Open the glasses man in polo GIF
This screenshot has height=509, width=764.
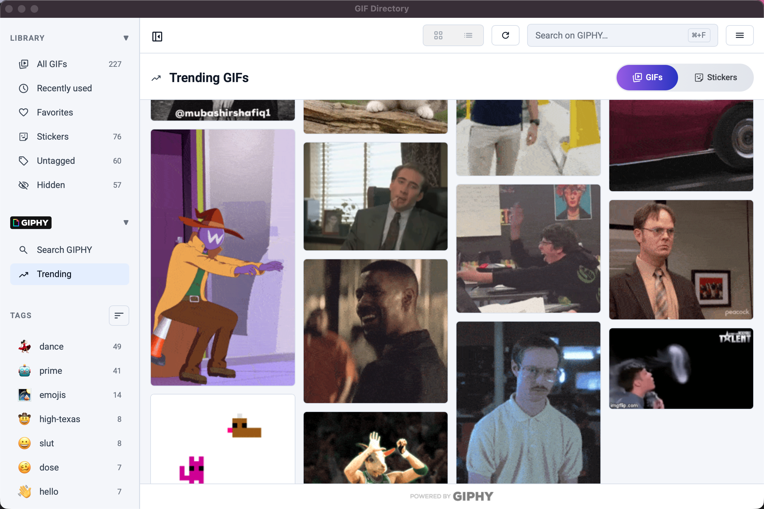528,402
